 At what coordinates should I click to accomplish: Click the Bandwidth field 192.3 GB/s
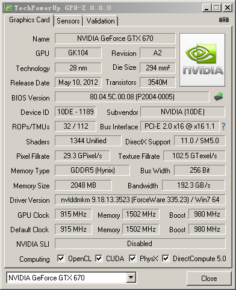194,185
